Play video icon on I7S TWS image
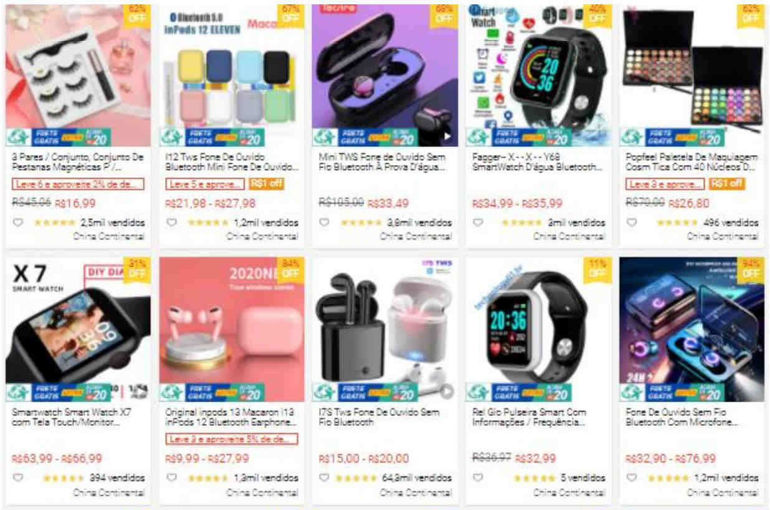Screen dimensions: 770x510 coord(447,391)
